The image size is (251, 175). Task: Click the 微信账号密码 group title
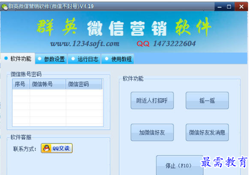[26, 74]
